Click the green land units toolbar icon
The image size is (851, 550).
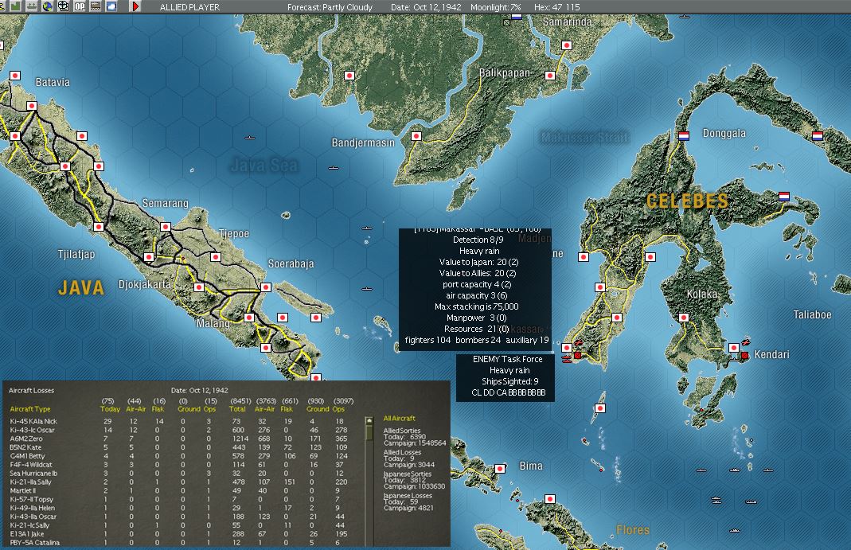pos(15,6)
